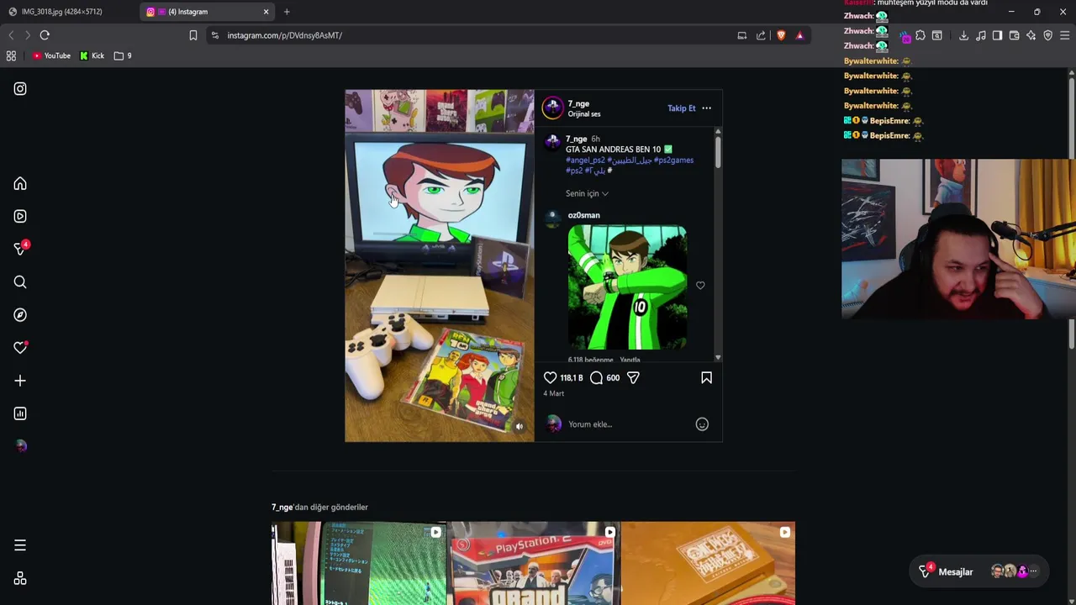Open direct messages icon with red badge
This screenshot has height=605, width=1076.
point(20,249)
